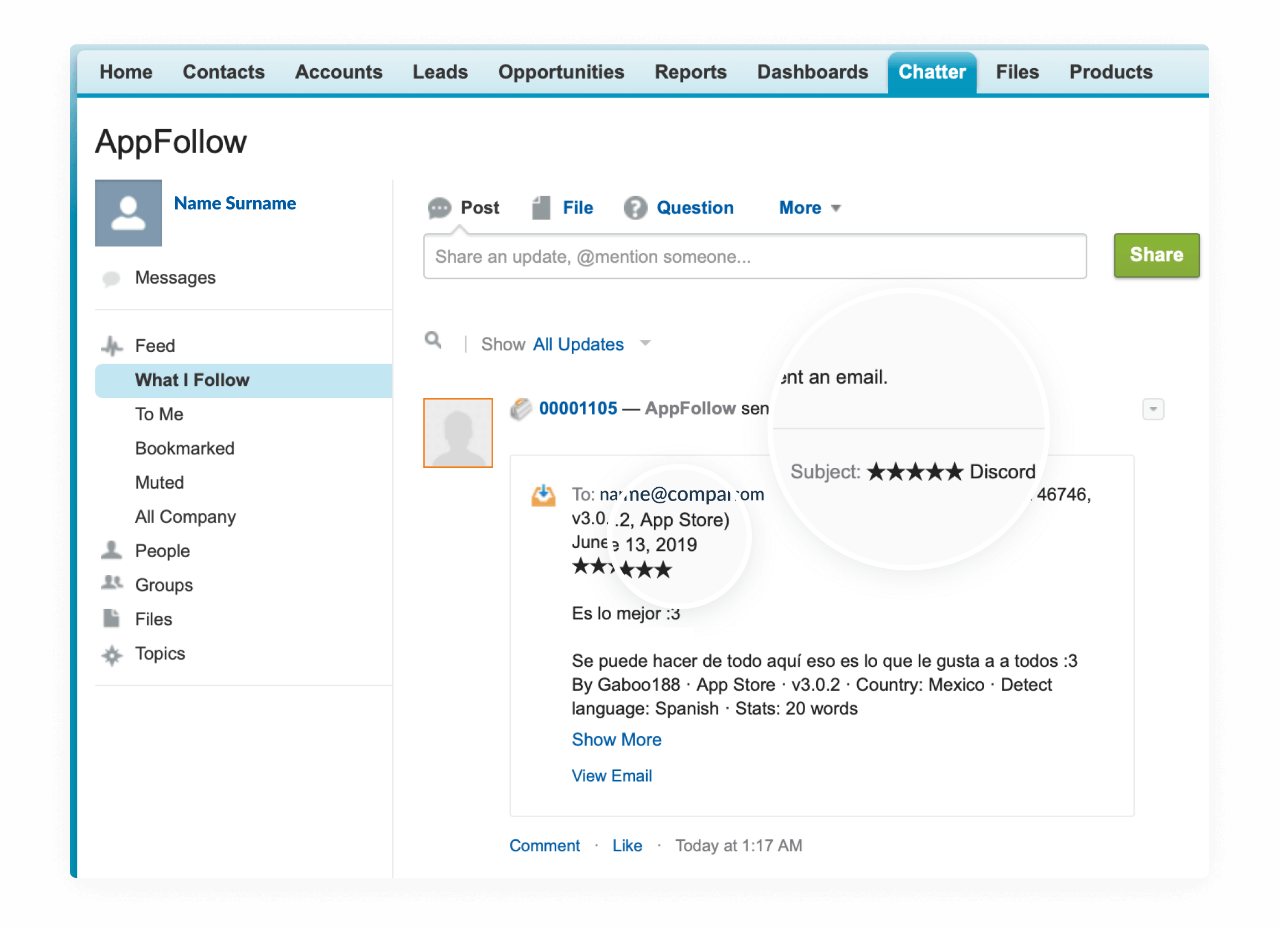Open the Name Surname profile link
1280x929 pixels.
[235, 203]
